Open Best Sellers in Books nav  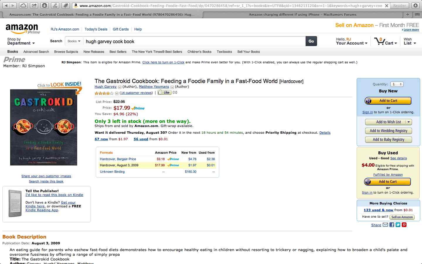(x=118, y=52)
